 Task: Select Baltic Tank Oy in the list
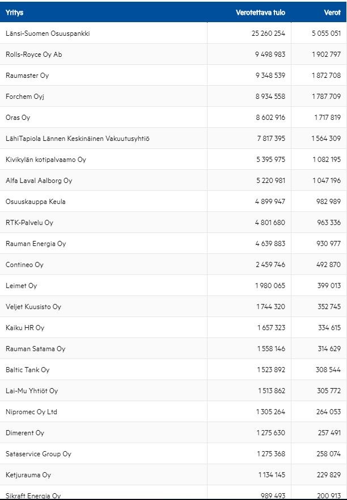coord(28,370)
